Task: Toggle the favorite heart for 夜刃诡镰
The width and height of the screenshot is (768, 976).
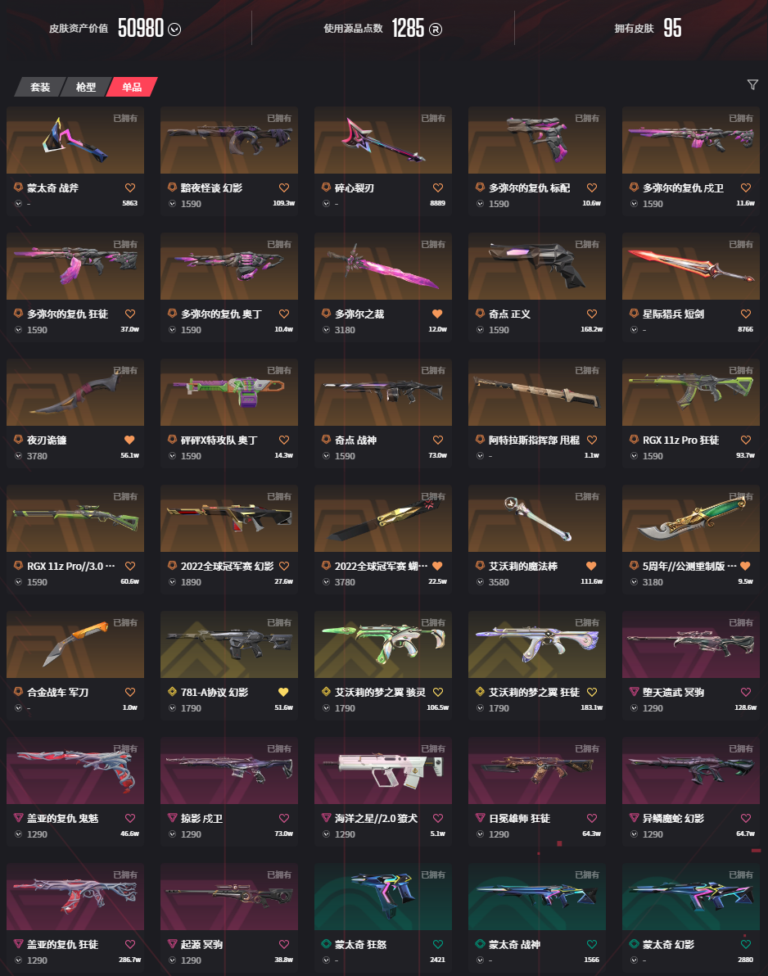Action: (129, 440)
